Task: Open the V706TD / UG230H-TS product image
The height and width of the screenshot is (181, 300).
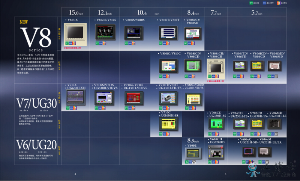Action: 240,124
